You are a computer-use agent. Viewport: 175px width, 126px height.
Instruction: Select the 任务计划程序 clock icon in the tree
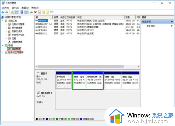pyautogui.click(x=9, y=24)
